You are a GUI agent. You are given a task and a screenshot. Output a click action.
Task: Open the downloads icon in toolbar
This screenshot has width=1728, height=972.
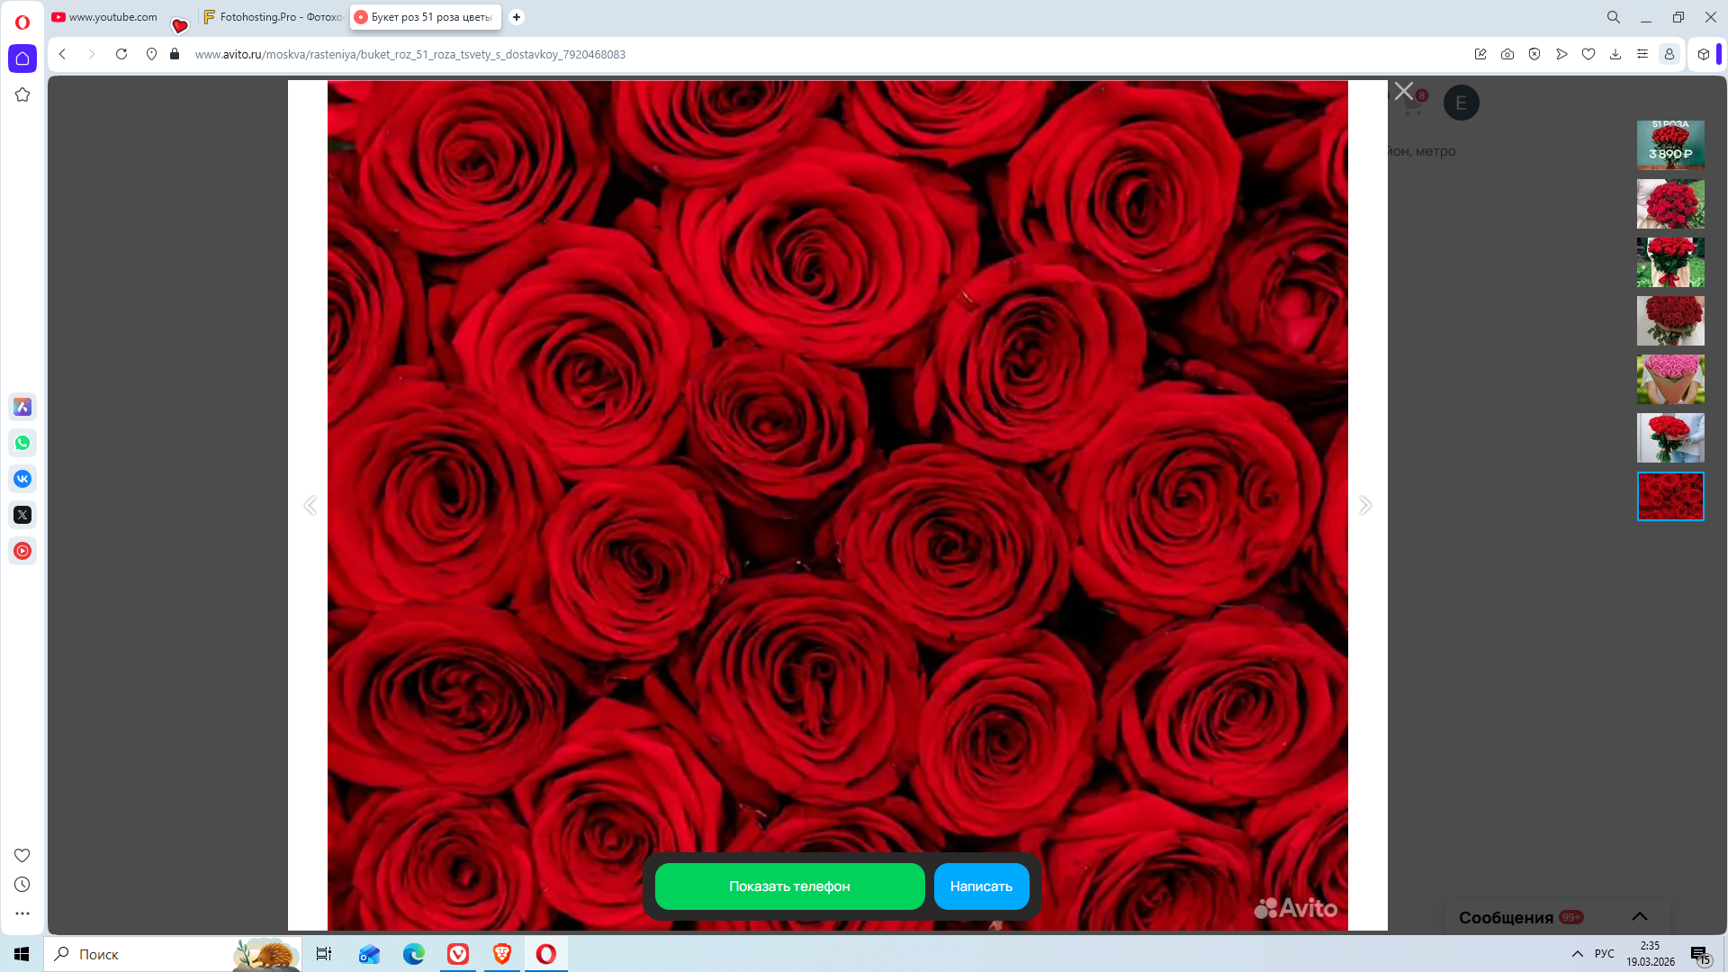(1615, 54)
